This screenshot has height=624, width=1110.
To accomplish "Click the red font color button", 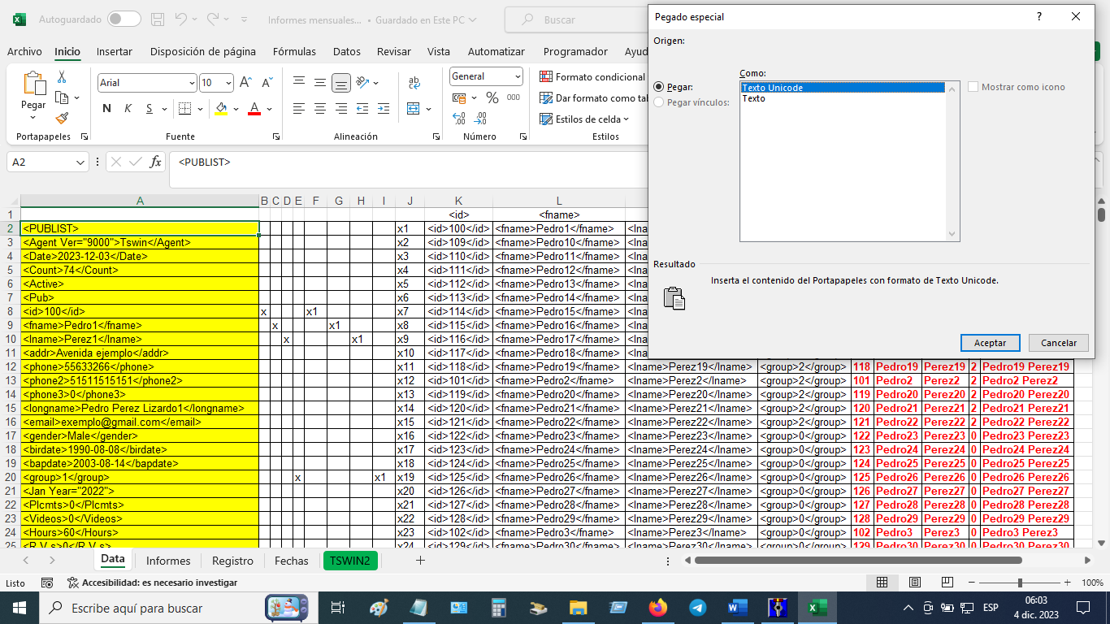I will click(254, 109).
